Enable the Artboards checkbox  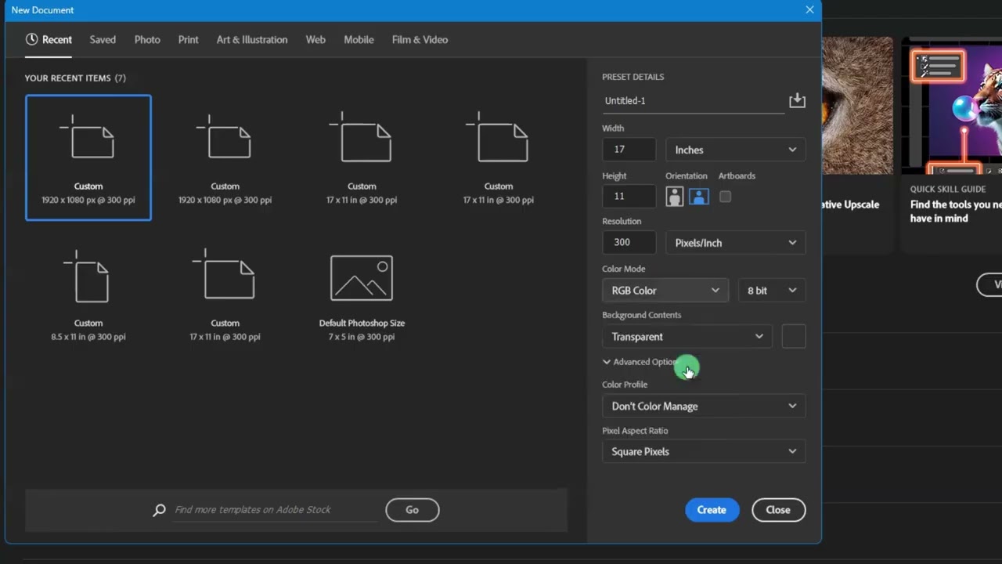pyautogui.click(x=725, y=197)
